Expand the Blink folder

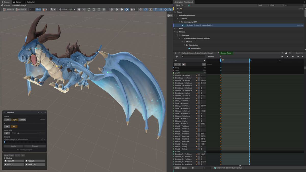[175, 28]
